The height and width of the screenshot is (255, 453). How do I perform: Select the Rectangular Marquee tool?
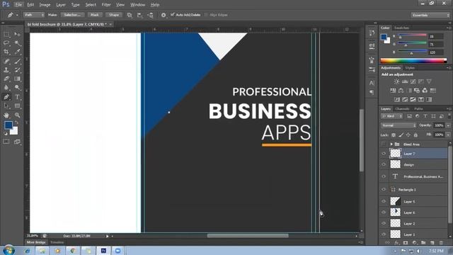(6, 35)
